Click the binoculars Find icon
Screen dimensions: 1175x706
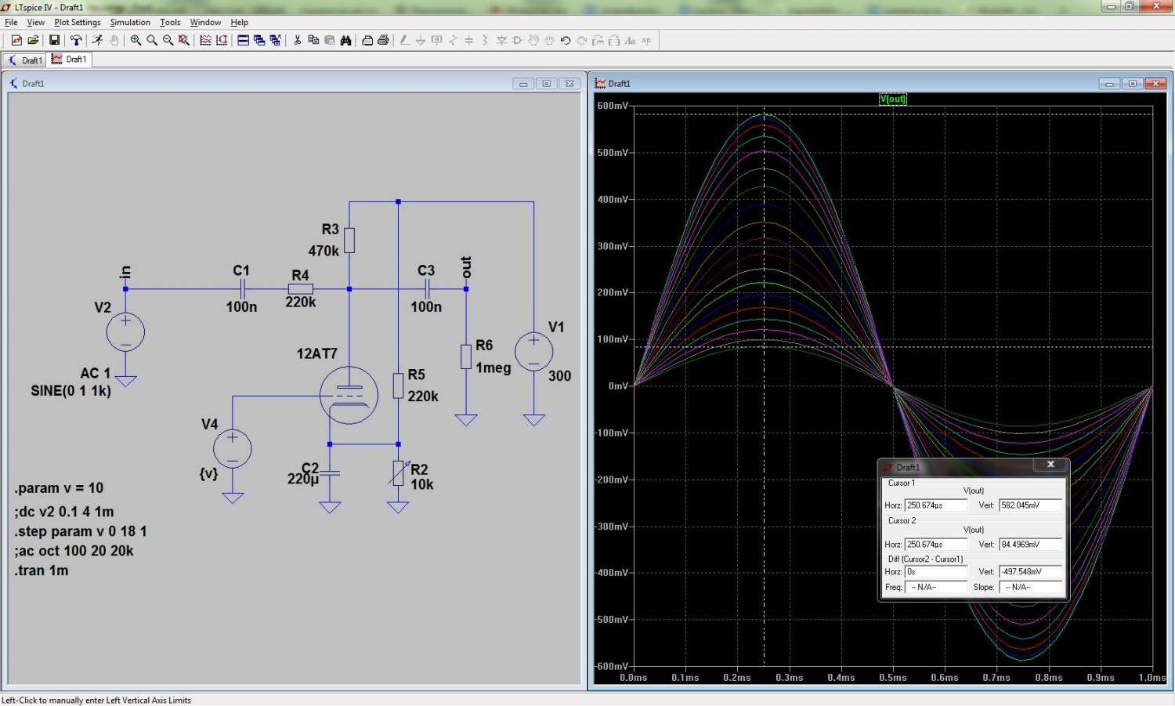pos(345,40)
